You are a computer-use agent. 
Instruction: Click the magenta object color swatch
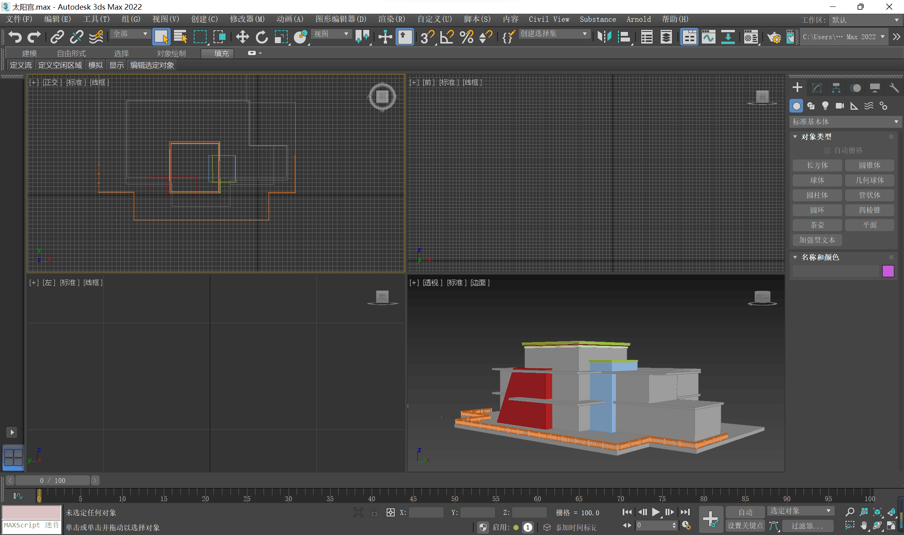pyautogui.click(x=888, y=271)
